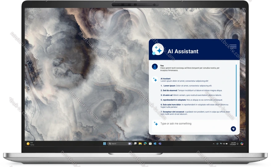Image resolution: width=271 pixels, height=167 pixels.
Task: Click the AI Assistant sparkle logo
Action: pos(158,49)
